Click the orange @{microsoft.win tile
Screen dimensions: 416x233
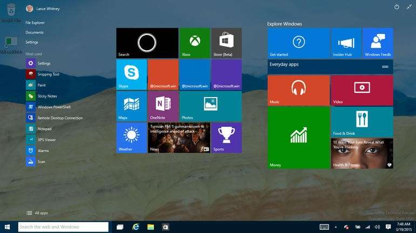pos(163,74)
